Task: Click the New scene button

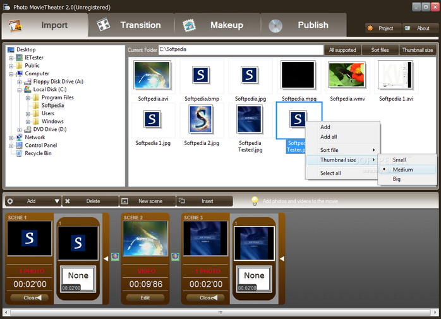Action: click(149, 201)
